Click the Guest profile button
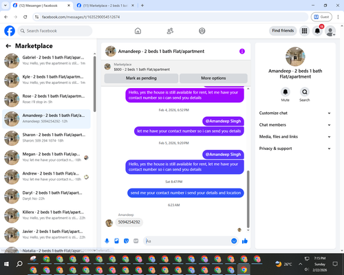This screenshot has width=344, height=275. tap(321, 16)
